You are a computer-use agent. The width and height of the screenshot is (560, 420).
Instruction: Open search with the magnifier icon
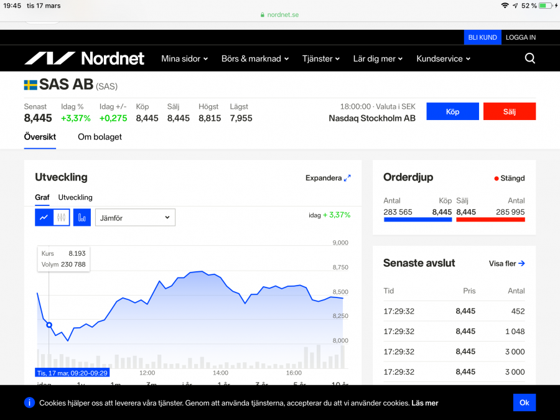(530, 58)
